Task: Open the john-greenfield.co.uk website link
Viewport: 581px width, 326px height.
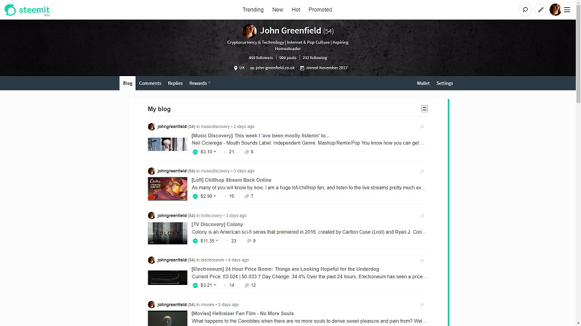Action: pos(275,68)
